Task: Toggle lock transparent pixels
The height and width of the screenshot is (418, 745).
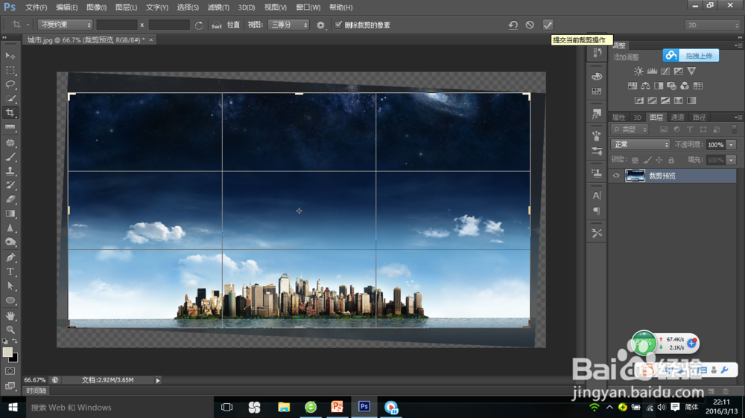Action: click(x=635, y=160)
